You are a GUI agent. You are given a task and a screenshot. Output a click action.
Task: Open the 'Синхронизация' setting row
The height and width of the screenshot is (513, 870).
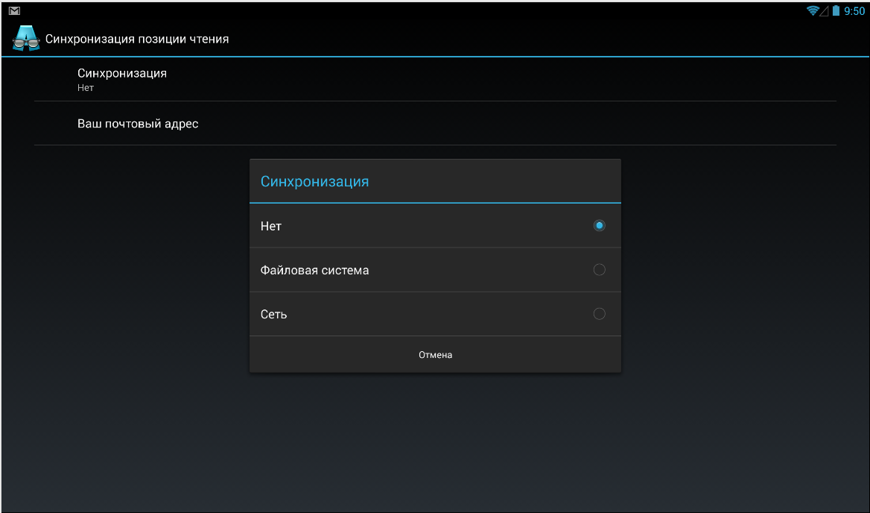[x=435, y=79]
